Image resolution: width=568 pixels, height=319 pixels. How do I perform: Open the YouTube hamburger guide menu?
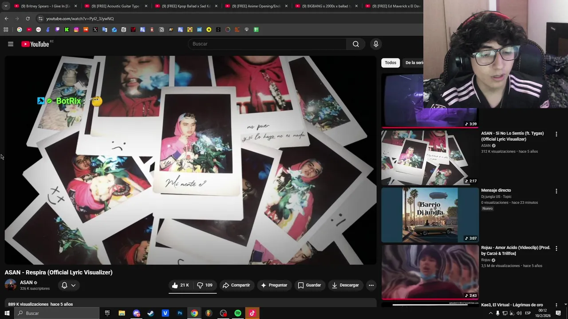(x=11, y=44)
